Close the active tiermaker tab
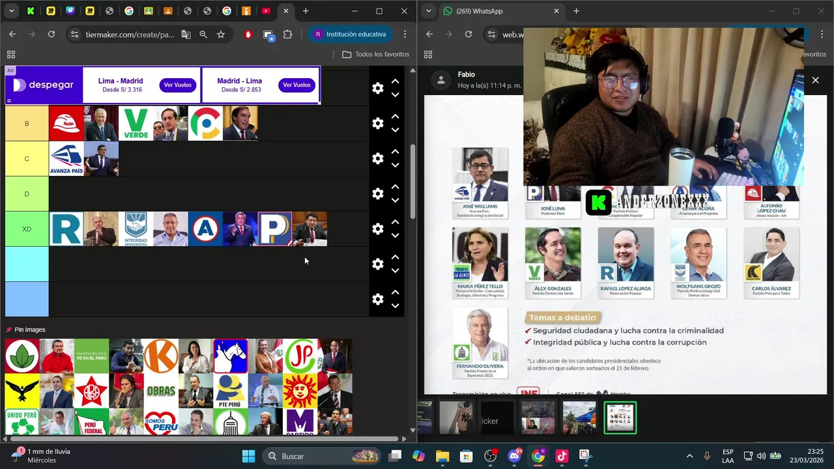Screen dimensions: 834x469 tap(285, 11)
